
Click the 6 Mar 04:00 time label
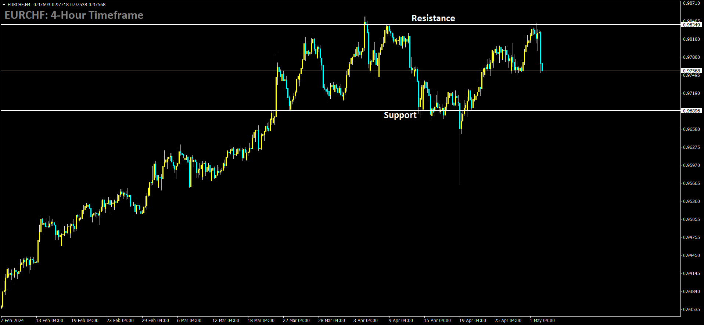click(189, 321)
